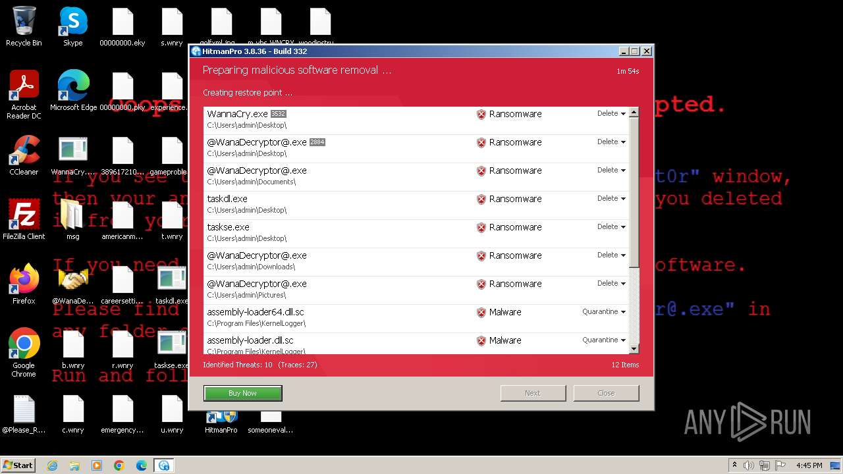Open the Windows Start menu
Image resolution: width=843 pixels, height=474 pixels.
[18, 465]
